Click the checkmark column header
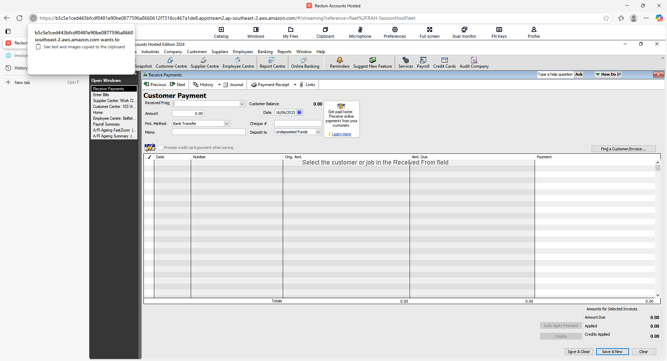The width and height of the screenshot is (667, 361). pyautogui.click(x=149, y=157)
